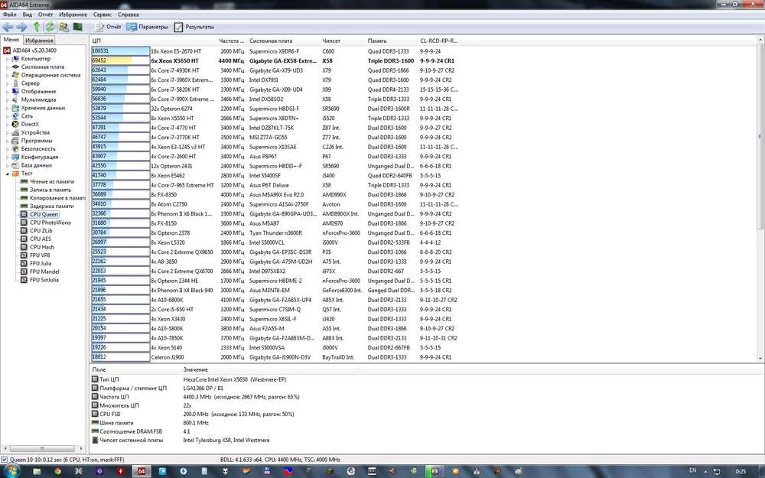Switch to the Избранное sidebar tab
The image size is (765, 478).
click(39, 41)
